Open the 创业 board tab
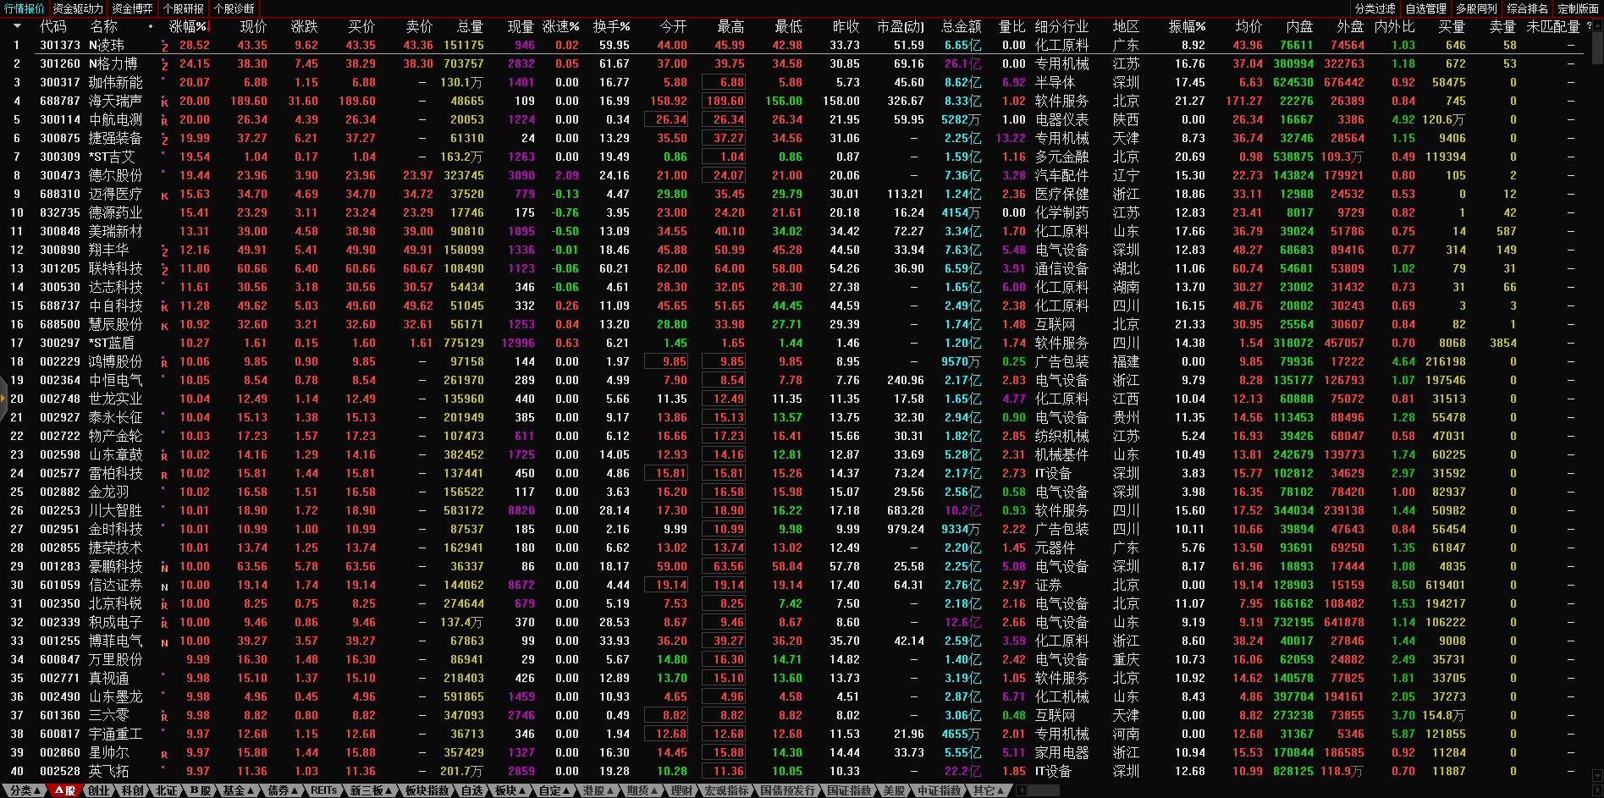Image resolution: width=1604 pixels, height=798 pixels. (99, 790)
